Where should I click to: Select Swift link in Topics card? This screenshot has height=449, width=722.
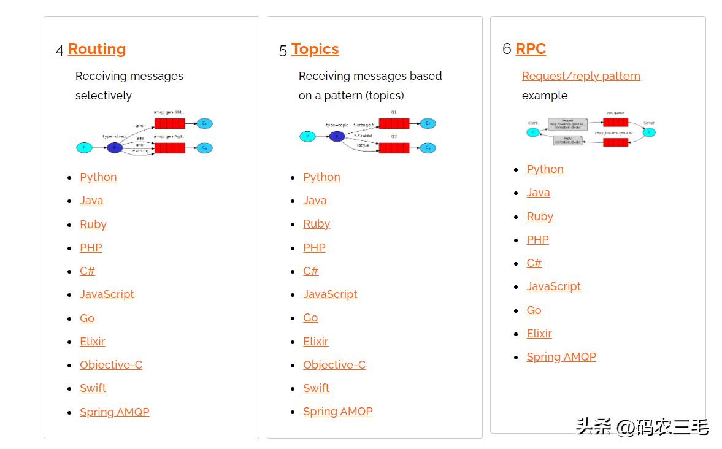click(x=316, y=388)
